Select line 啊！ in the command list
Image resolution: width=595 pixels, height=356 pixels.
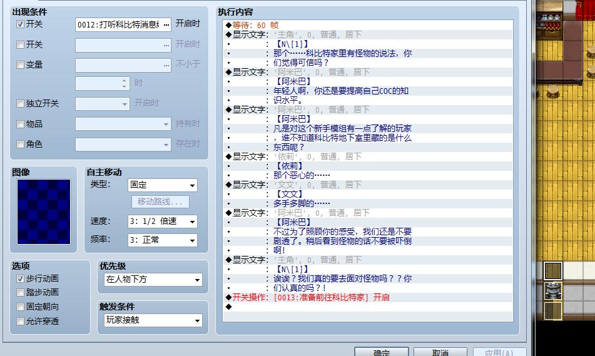tap(368, 250)
